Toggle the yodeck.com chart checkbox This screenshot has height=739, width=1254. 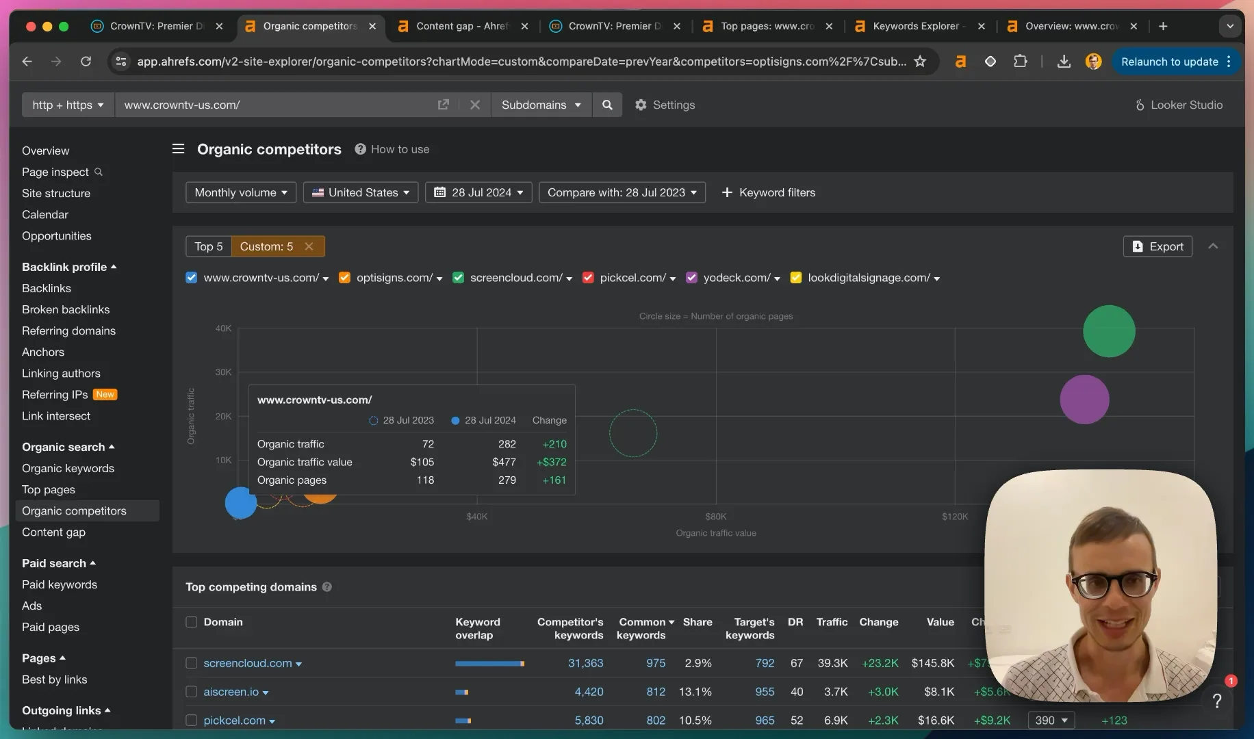(x=691, y=277)
